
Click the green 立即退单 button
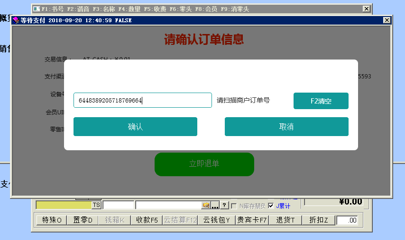click(204, 164)
